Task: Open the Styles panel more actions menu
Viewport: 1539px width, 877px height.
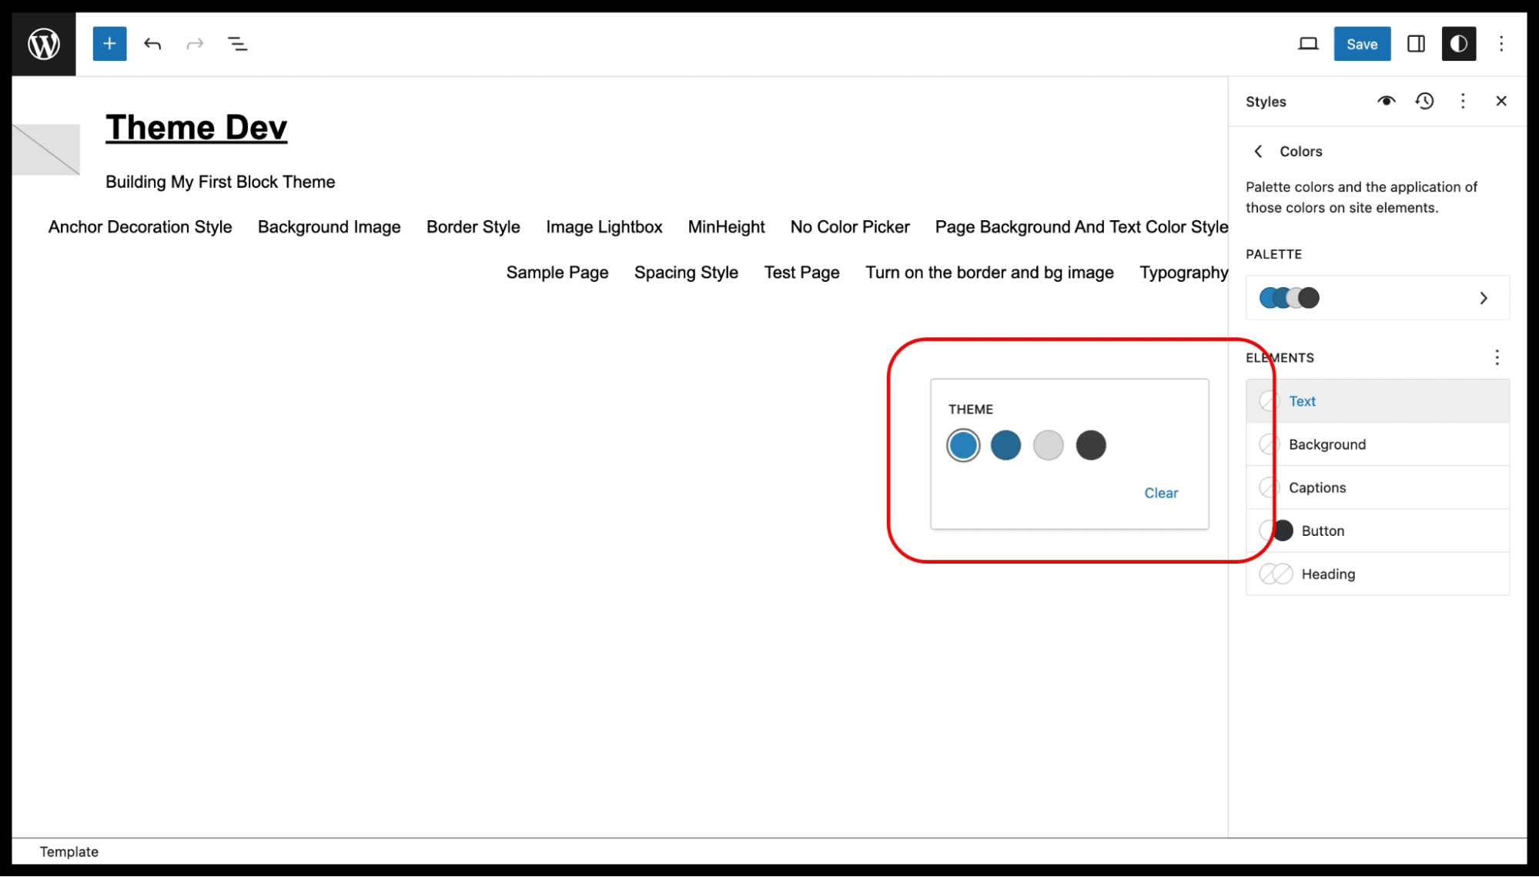Action: tap(1463, 101)
